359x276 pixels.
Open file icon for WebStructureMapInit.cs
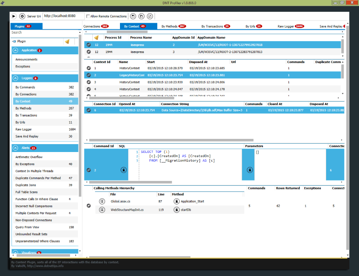[102, 209]
